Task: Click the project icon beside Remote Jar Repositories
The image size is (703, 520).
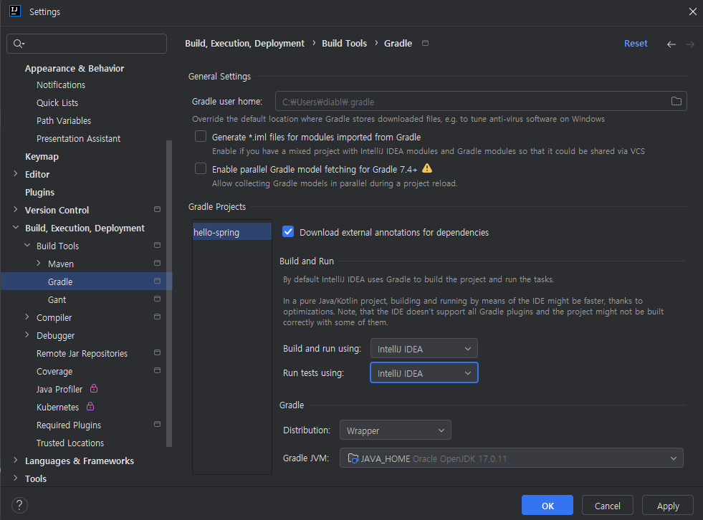Action: click(158, 353)
